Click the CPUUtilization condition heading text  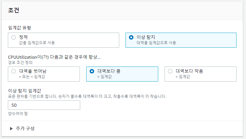point(54,57)
